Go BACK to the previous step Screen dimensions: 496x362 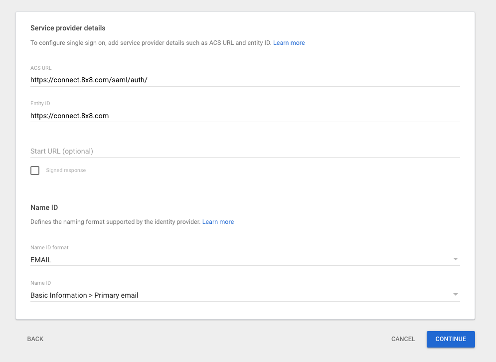click(x=35, y=339)
